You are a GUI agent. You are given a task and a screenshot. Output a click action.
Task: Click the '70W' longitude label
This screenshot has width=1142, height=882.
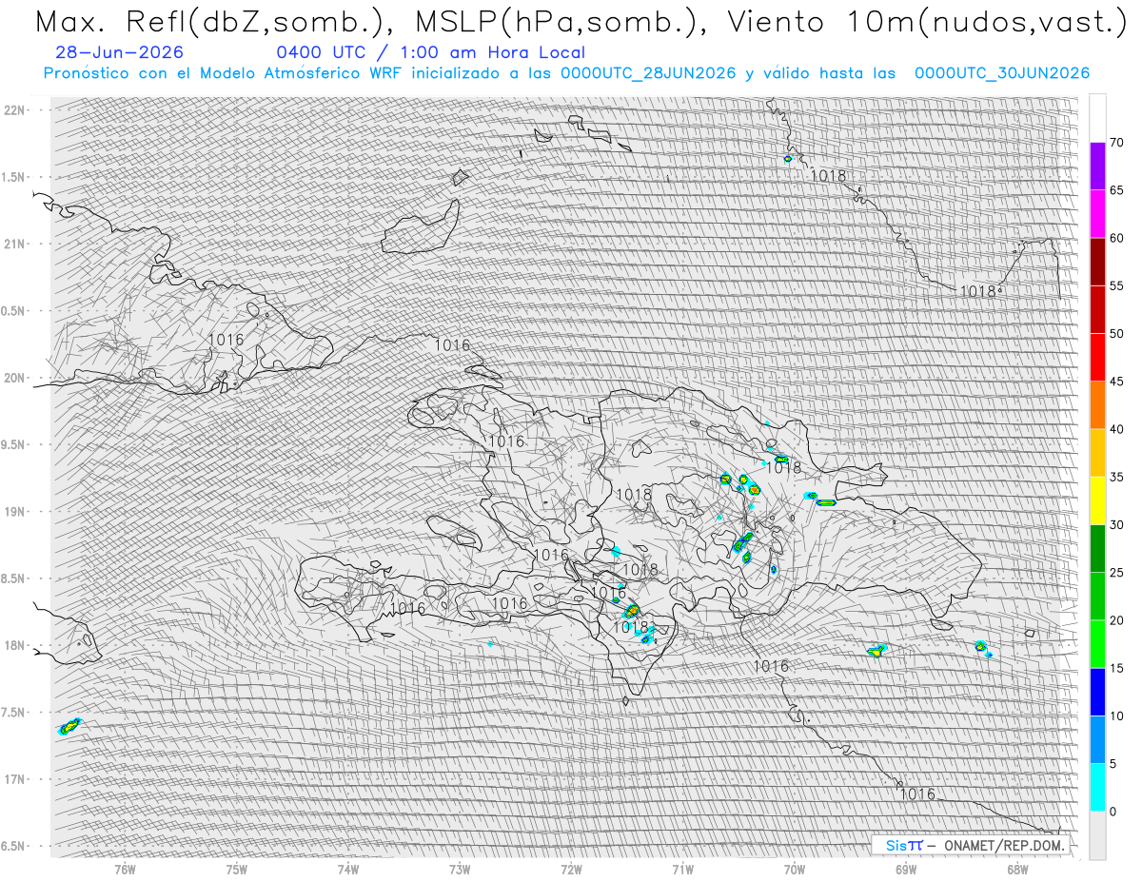tap(794, 870)
